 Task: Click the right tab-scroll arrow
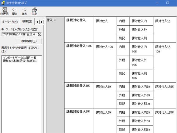coord(42,22)
